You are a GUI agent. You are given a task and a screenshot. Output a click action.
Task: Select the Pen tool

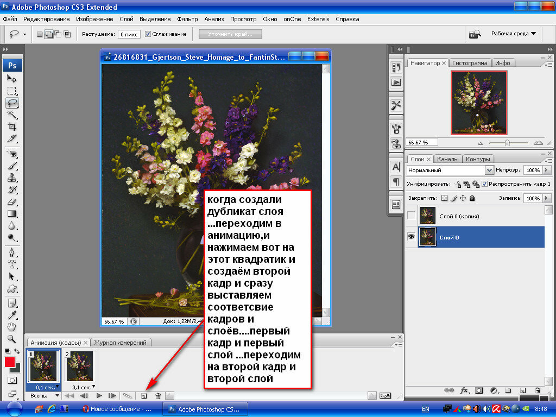[12, 252]
